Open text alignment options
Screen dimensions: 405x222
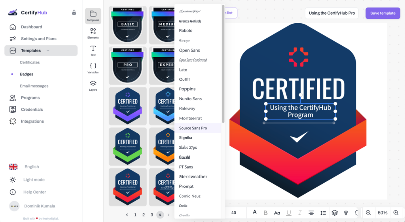click(x=311, y=213)
